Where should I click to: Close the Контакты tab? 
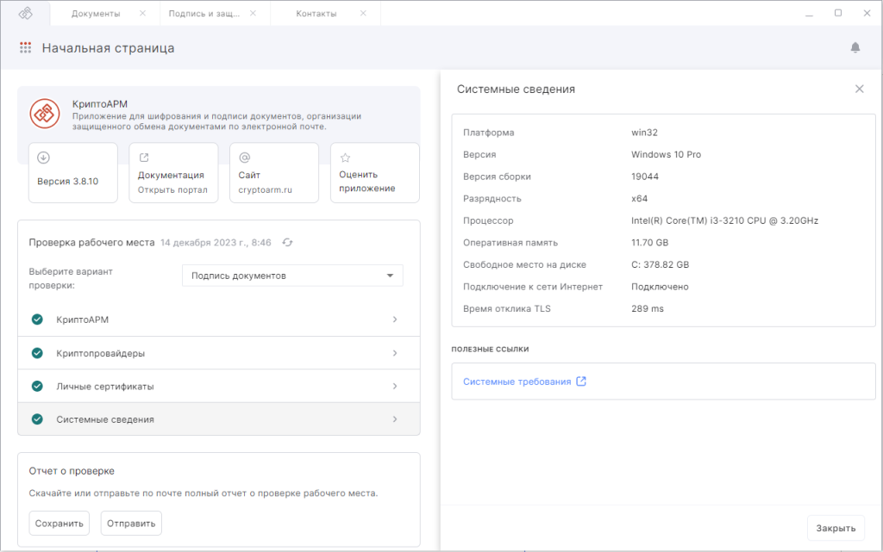point(363,13)
